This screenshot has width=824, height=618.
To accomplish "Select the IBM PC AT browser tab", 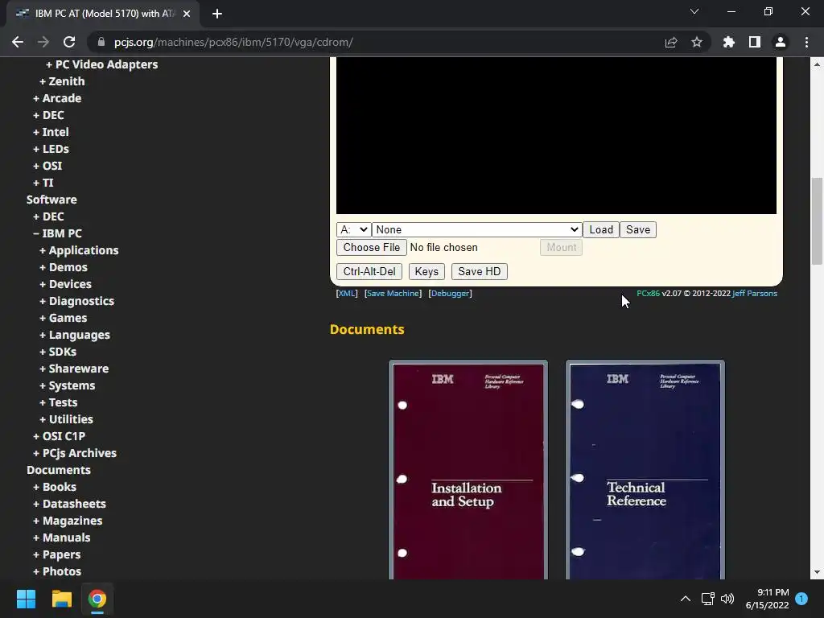I will click(x=102, y=14).
